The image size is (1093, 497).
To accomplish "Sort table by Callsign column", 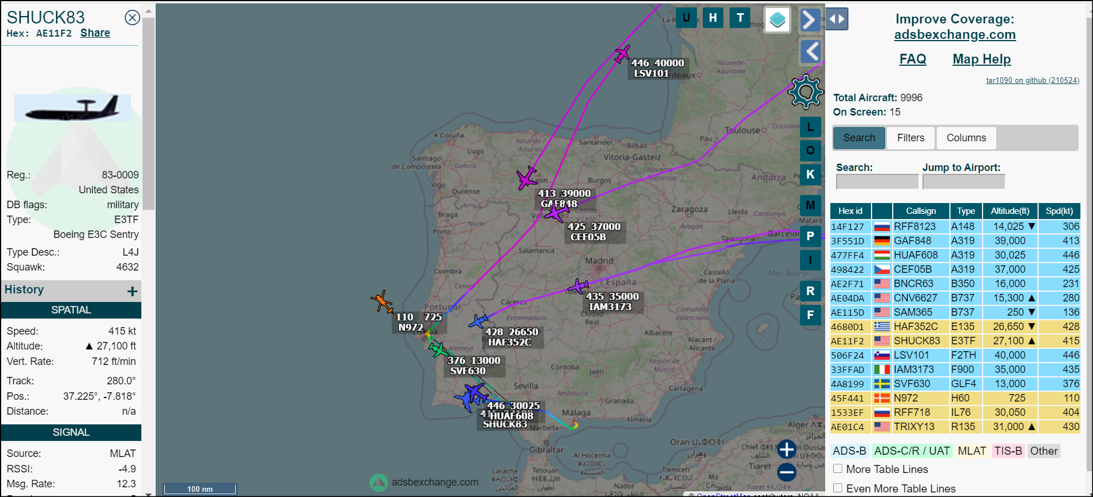I will 921,211.
